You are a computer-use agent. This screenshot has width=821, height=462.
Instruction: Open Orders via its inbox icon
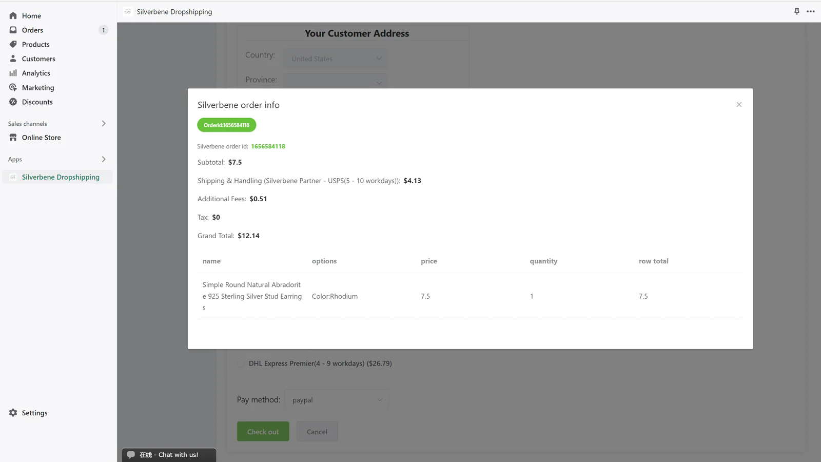point(13,30)
